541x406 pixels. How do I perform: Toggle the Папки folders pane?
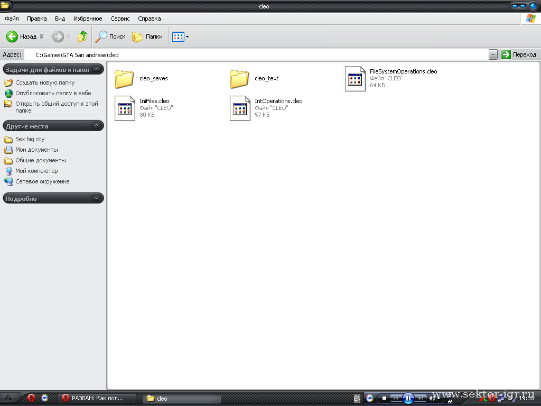[147, 36]
